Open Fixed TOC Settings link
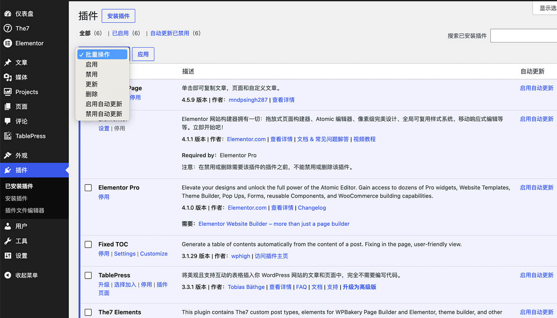The height and width of the screenshot is (318, 557). [x=125, y=254]
